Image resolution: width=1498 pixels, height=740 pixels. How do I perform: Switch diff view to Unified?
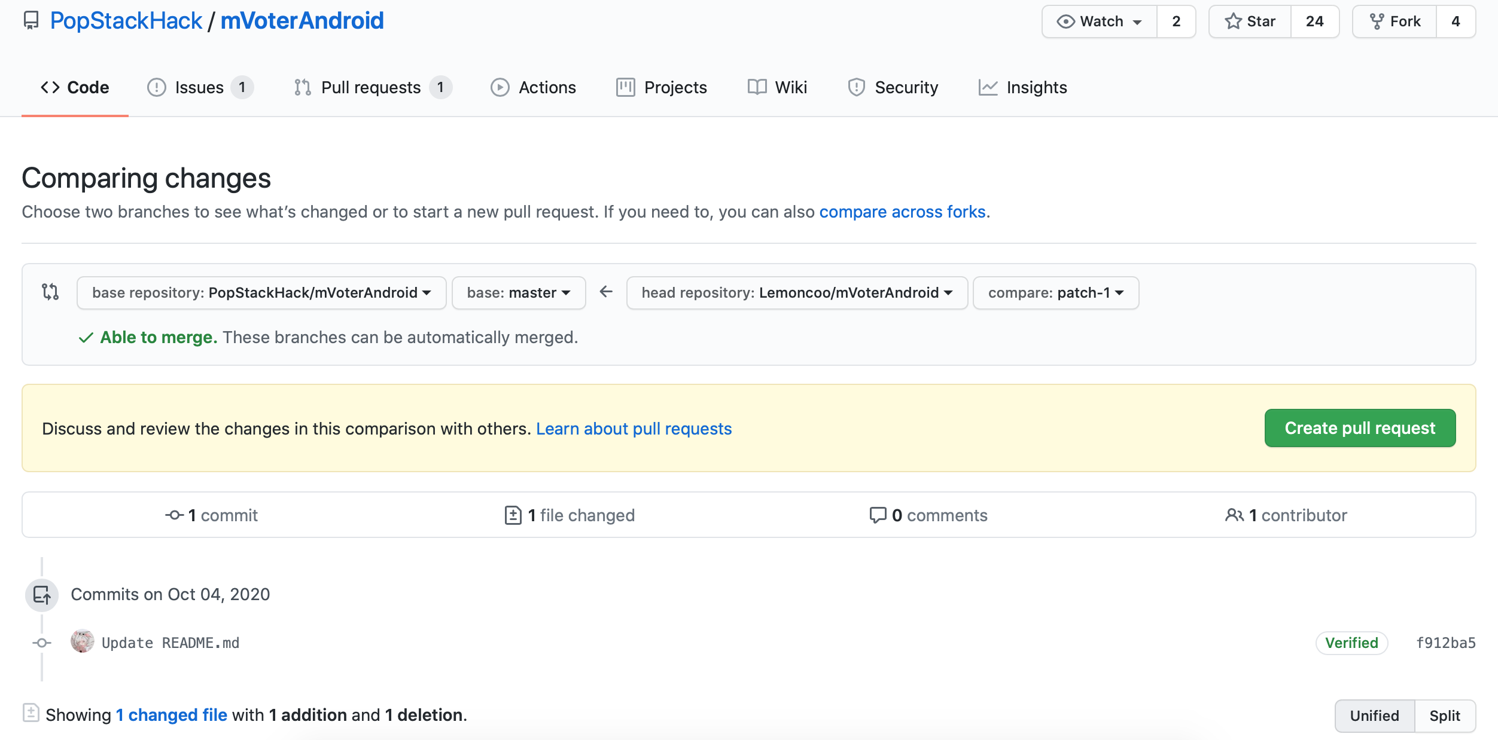[x=1374, y=715]
